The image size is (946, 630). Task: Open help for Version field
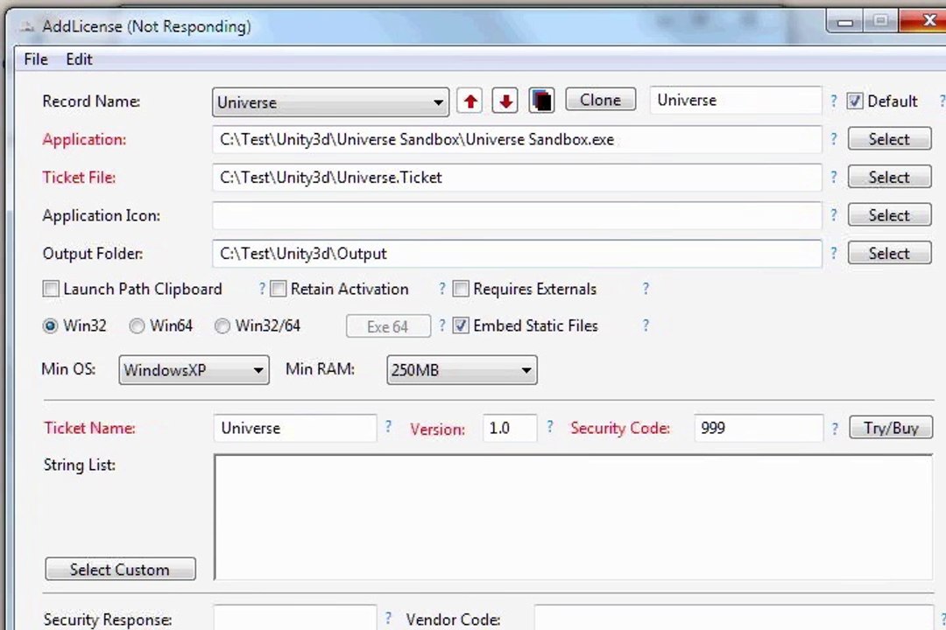549,427
